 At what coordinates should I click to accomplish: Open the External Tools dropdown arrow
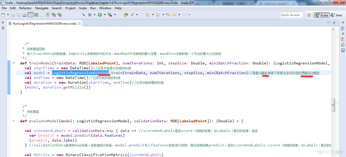[115, 15]
